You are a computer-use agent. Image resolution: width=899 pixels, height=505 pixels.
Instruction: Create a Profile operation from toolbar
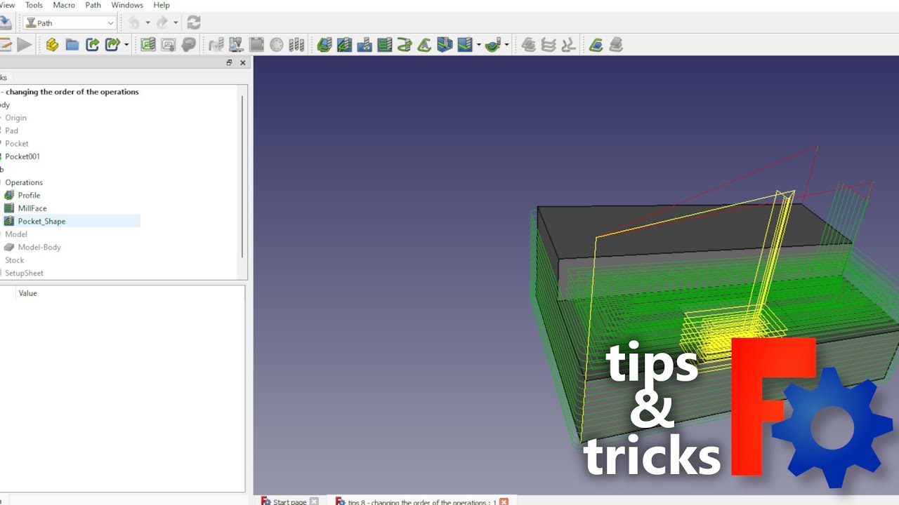[x=324, y=45]
